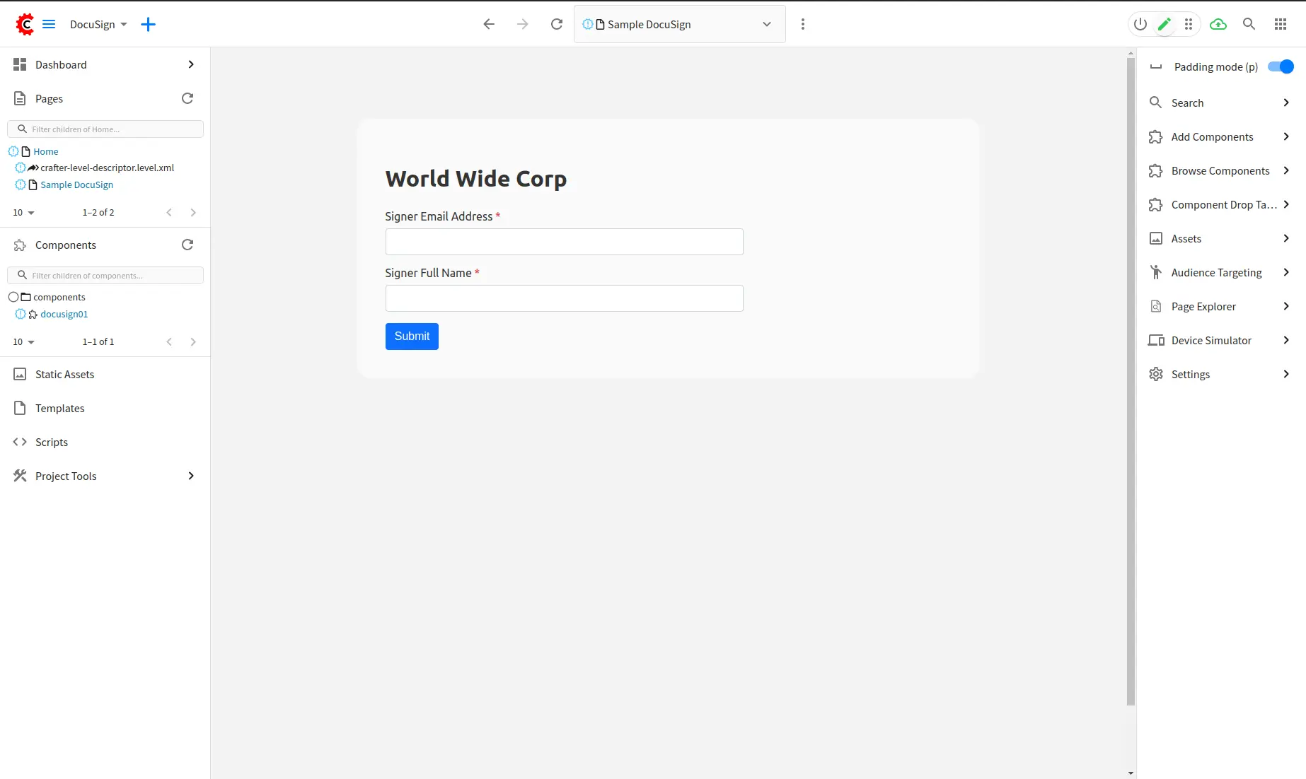Click the green publish cloud icon

tap(1218, 25)
